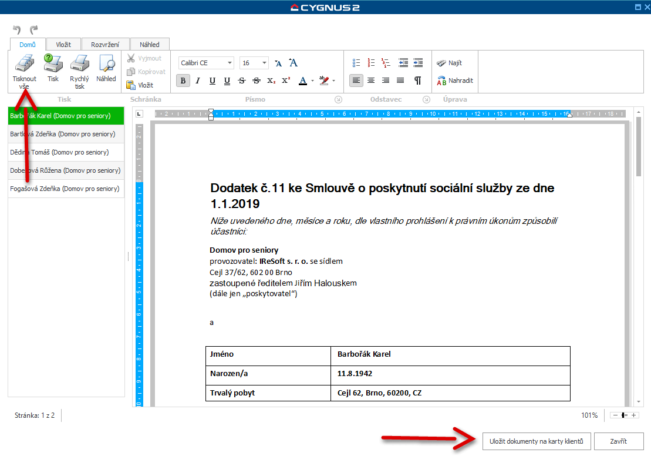This screenshot has width=651, height=456.
Task: Click the undo arrow icon
Action: coord(16,29)
